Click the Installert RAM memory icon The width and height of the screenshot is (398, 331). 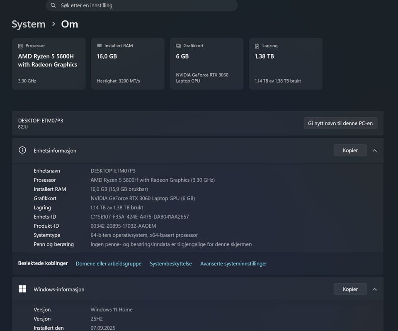(x=99, y=46)
